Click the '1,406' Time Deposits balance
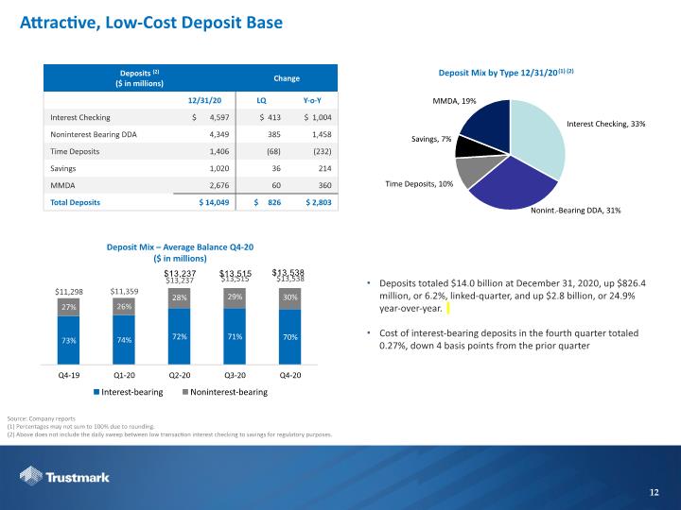Viewport: 681px width, 510px height. (219, 151)
